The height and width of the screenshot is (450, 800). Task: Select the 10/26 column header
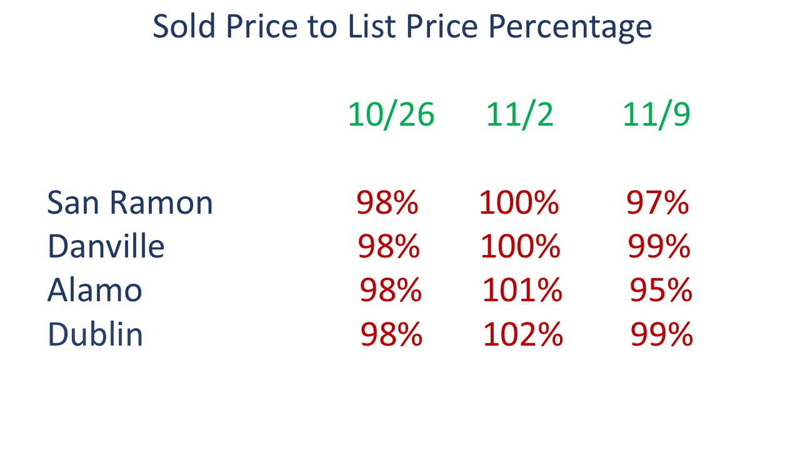(391, 115)
